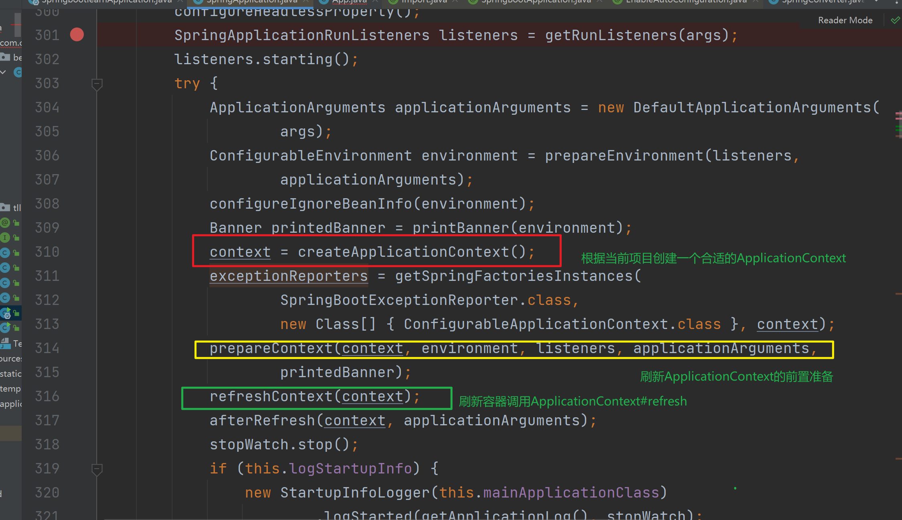
Task: Collapse the try block fold marker at line 303
Action: [97, 84]
